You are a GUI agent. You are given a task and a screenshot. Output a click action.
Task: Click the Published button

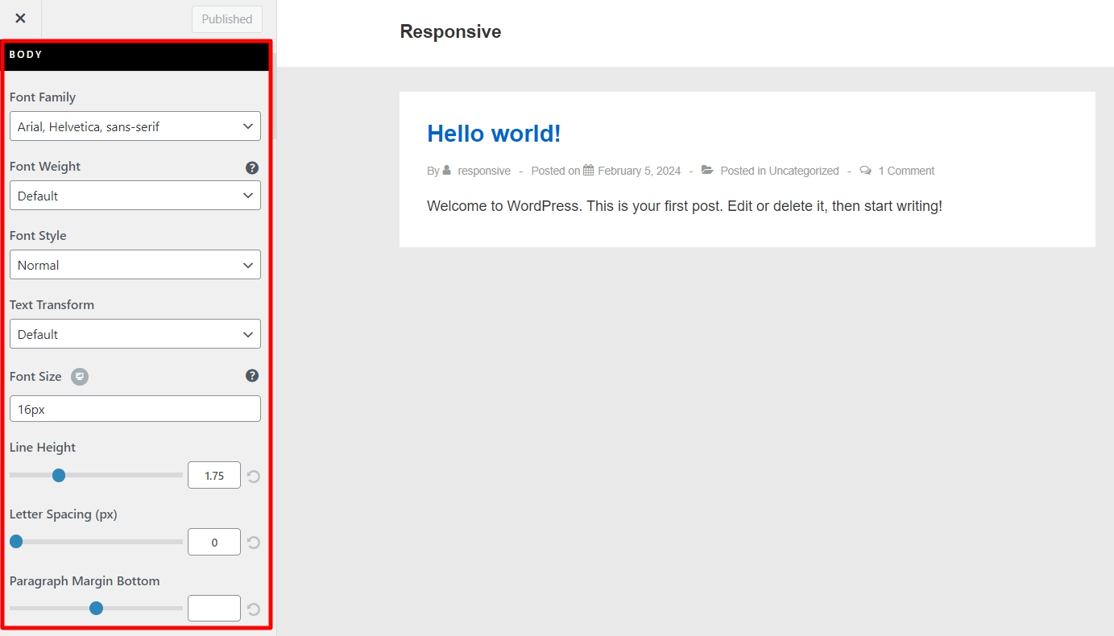point(227,19)
